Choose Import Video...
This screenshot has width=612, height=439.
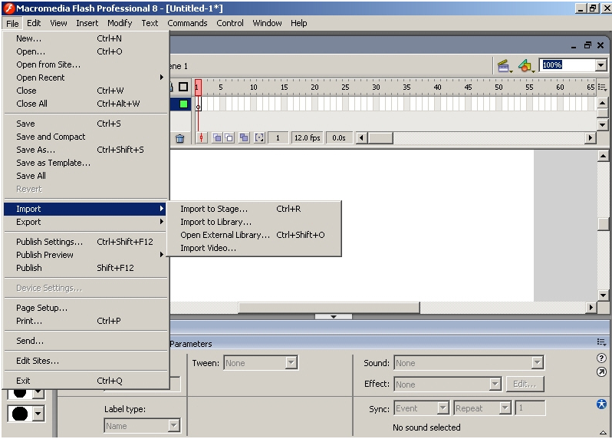[254, 248]
